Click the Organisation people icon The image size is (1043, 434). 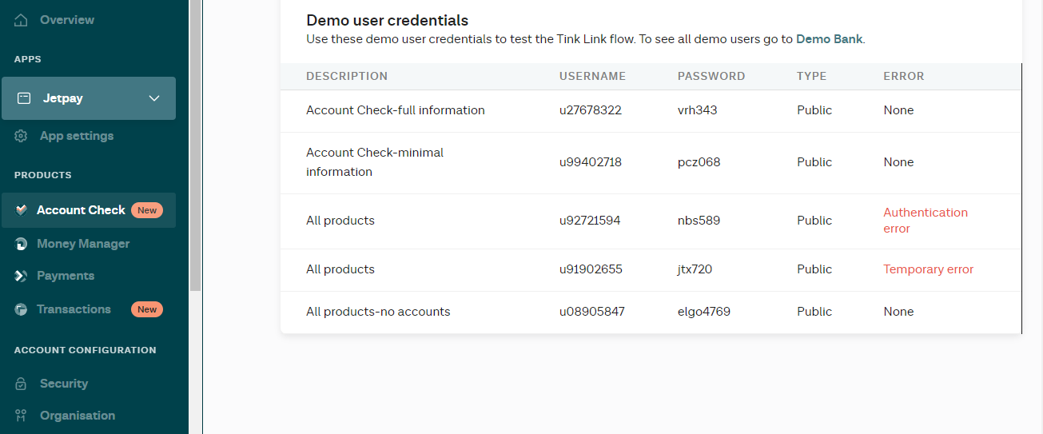22,416
